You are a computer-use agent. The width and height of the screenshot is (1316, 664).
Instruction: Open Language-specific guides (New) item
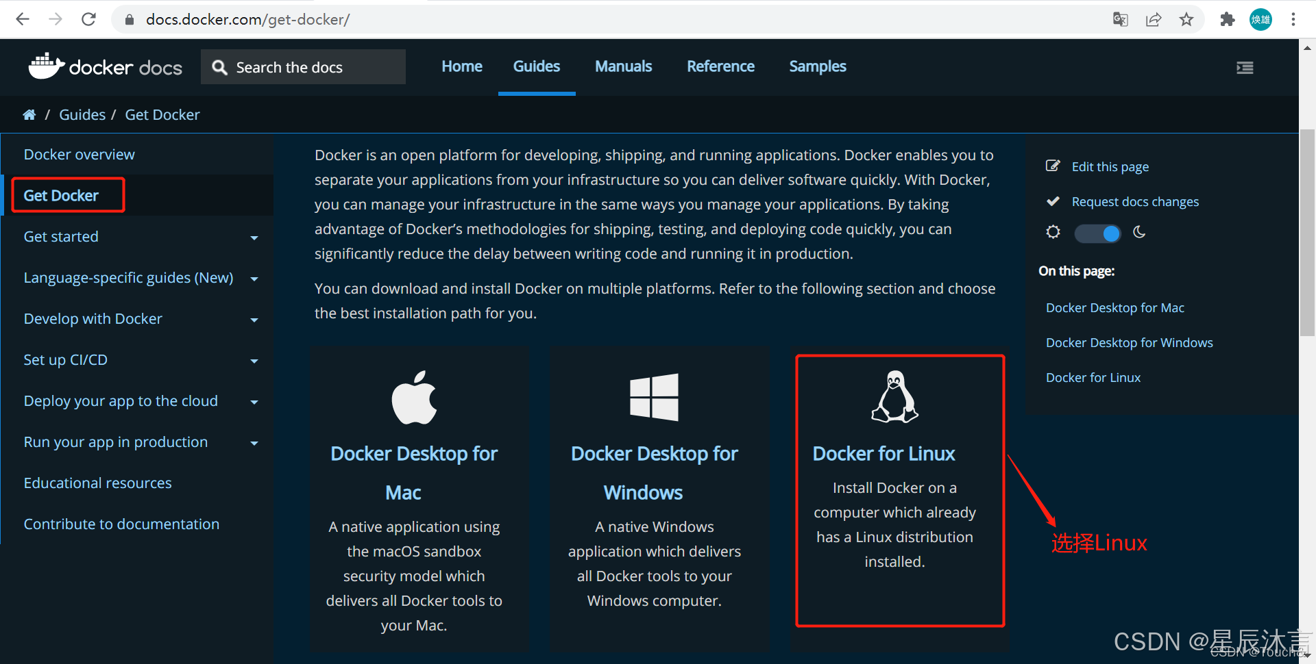128,277
